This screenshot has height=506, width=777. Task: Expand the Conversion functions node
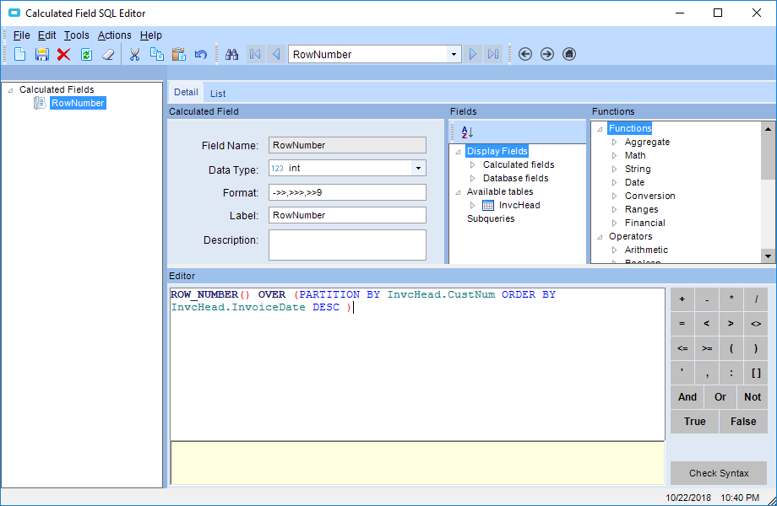[615, 196]
